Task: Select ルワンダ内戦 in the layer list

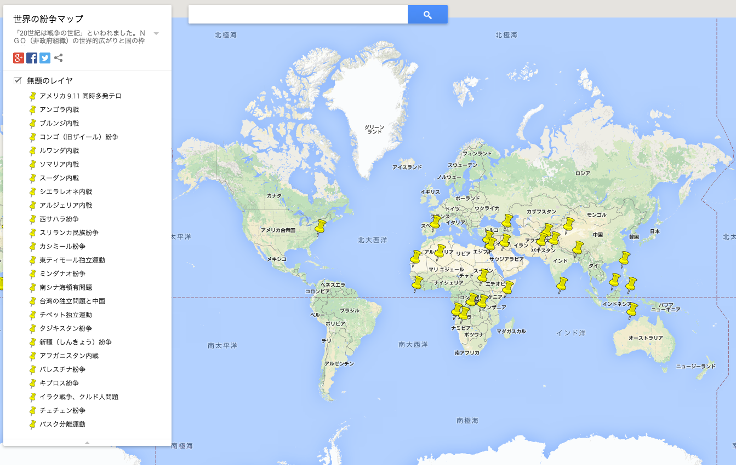Action: click(x=59, y=150)
